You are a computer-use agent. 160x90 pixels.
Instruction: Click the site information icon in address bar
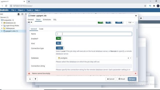[x=11, y=6]
